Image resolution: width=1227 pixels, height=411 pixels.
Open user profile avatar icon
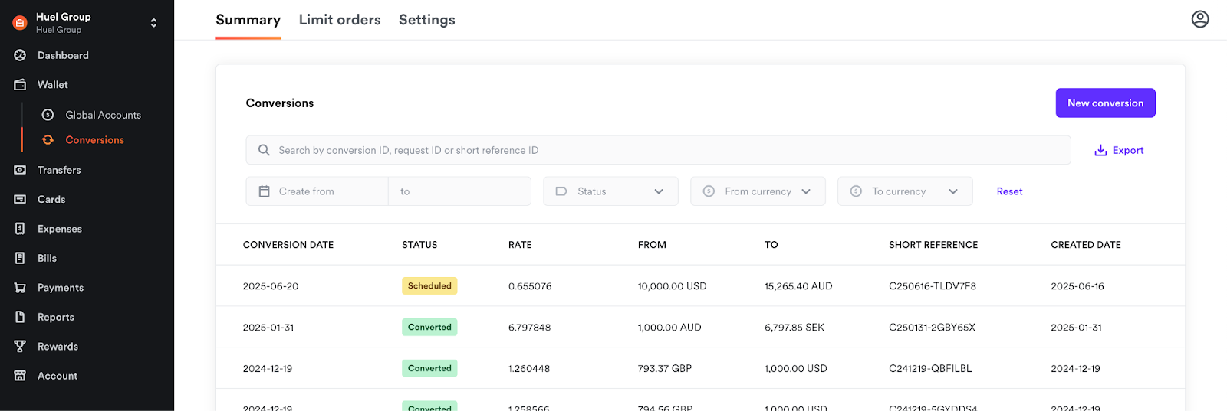coord(1200,19)
